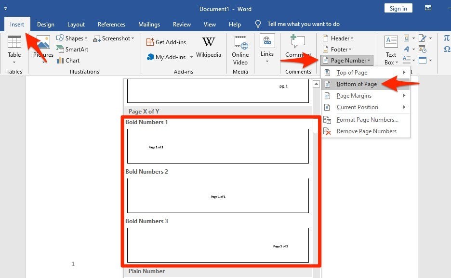Select the Bold Numbers 2 thumbnail
This screenshot has width=451, height=278.
pyautogui.click(x=218, y=195)
